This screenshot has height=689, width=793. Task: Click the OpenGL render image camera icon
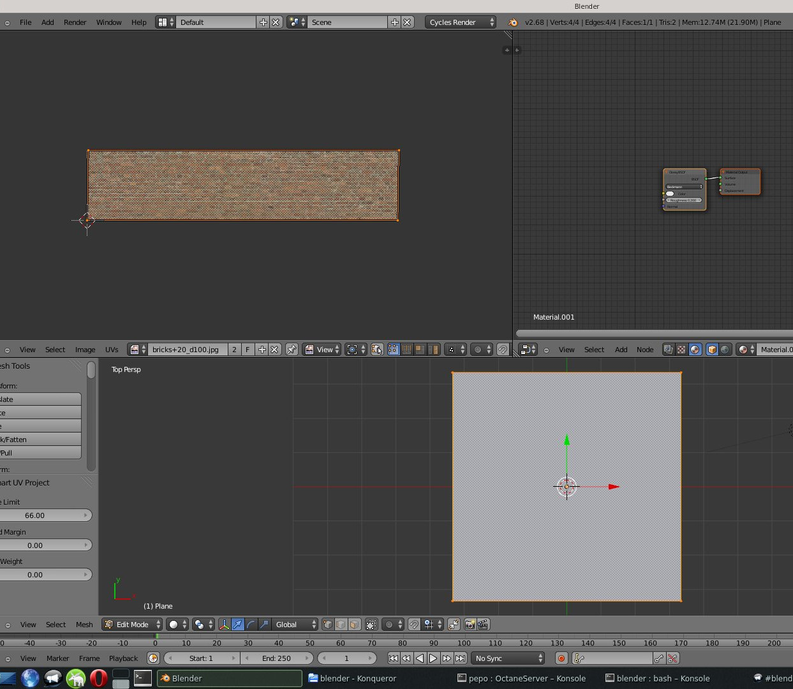[470, 625]
